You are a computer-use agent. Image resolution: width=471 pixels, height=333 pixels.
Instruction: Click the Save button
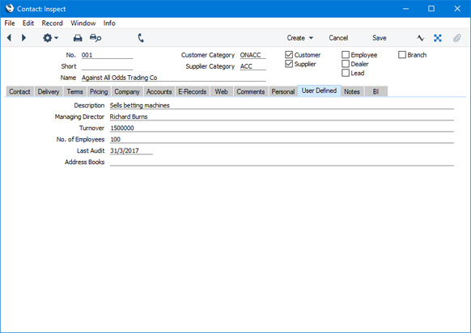(379, 38)
